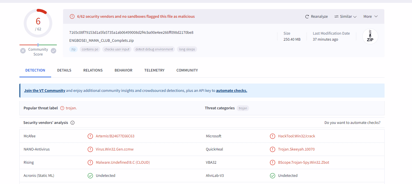The height and width of the screenshot is (184, 412).
Task: Switch to the BEHAVIOR tab
Action: pos(123,70)
